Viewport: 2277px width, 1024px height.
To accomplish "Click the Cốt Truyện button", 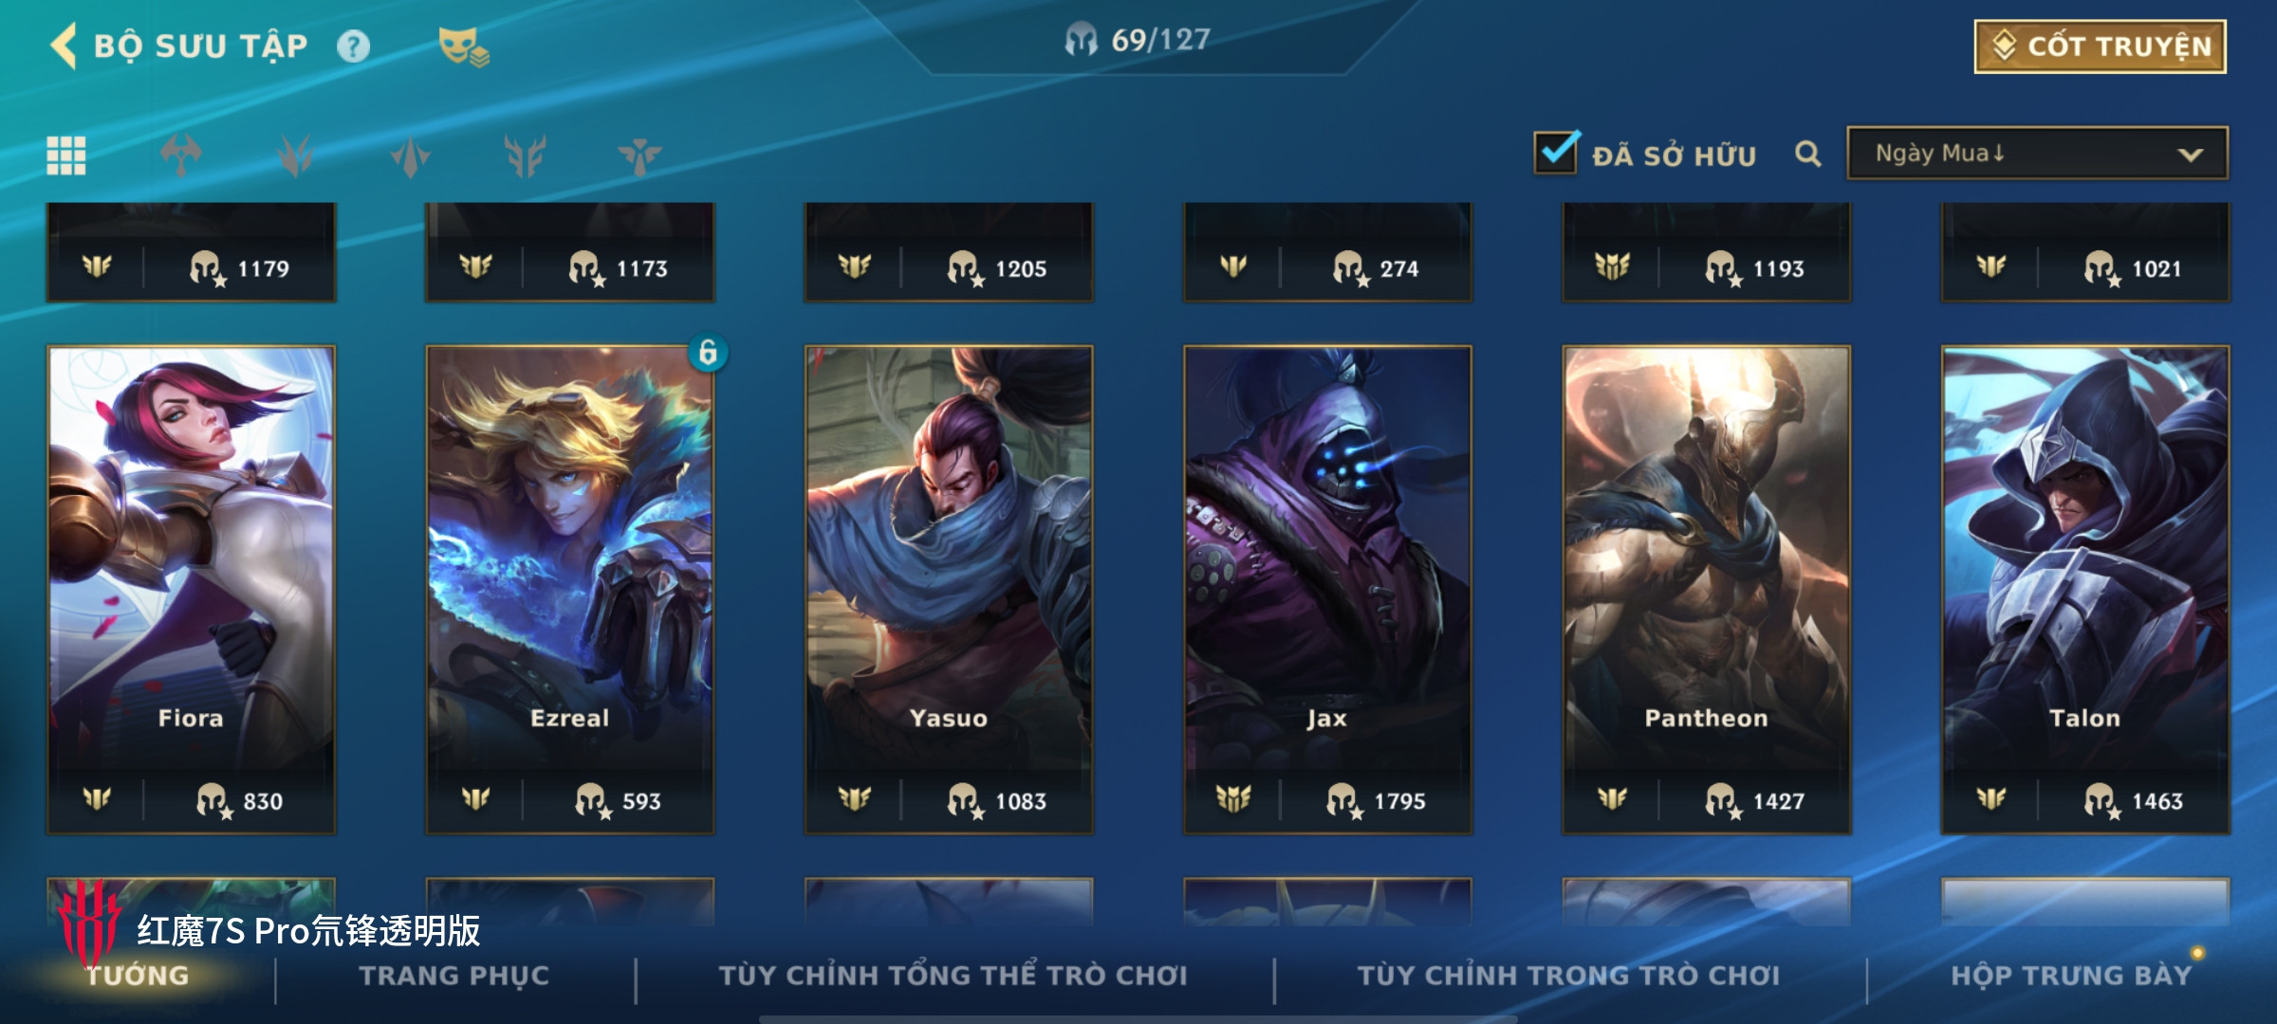I will pyautogui.click(x=2101, y=46).
